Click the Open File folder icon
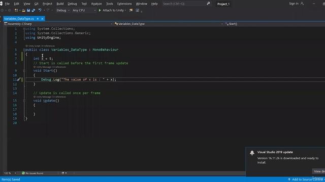The width and height of the screenshot is (325, 182). point(24,10)
